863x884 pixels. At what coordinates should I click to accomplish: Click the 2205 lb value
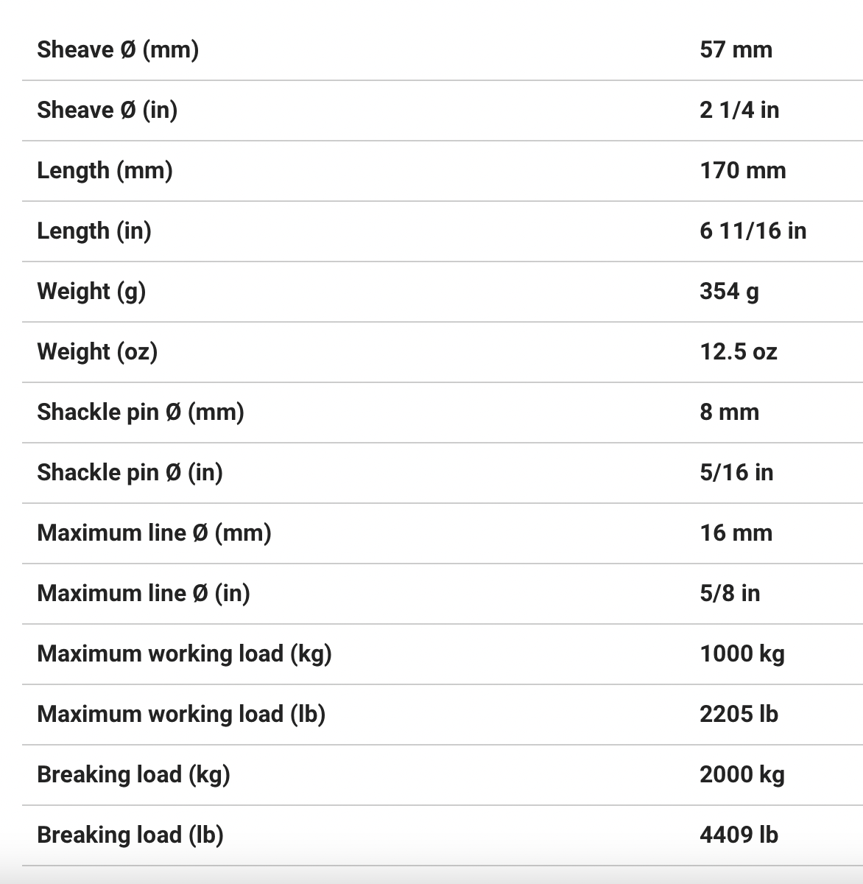pyautogui.click(x=739, y=715)
